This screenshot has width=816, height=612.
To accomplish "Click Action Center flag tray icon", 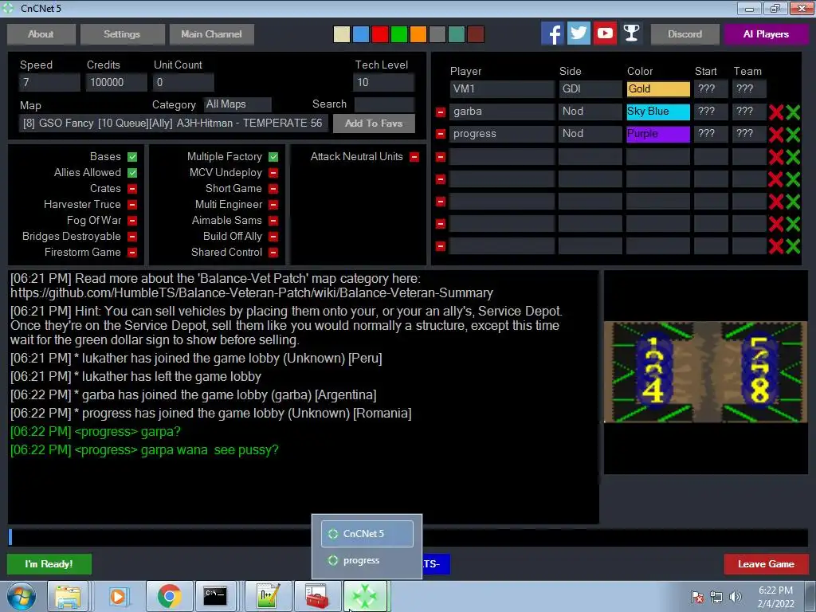I will pos(696,597).
